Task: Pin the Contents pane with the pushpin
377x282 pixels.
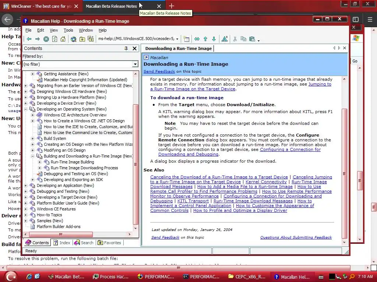Action: 126,48
